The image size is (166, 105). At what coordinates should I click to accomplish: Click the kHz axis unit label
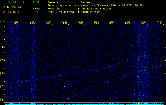[2, 21]
